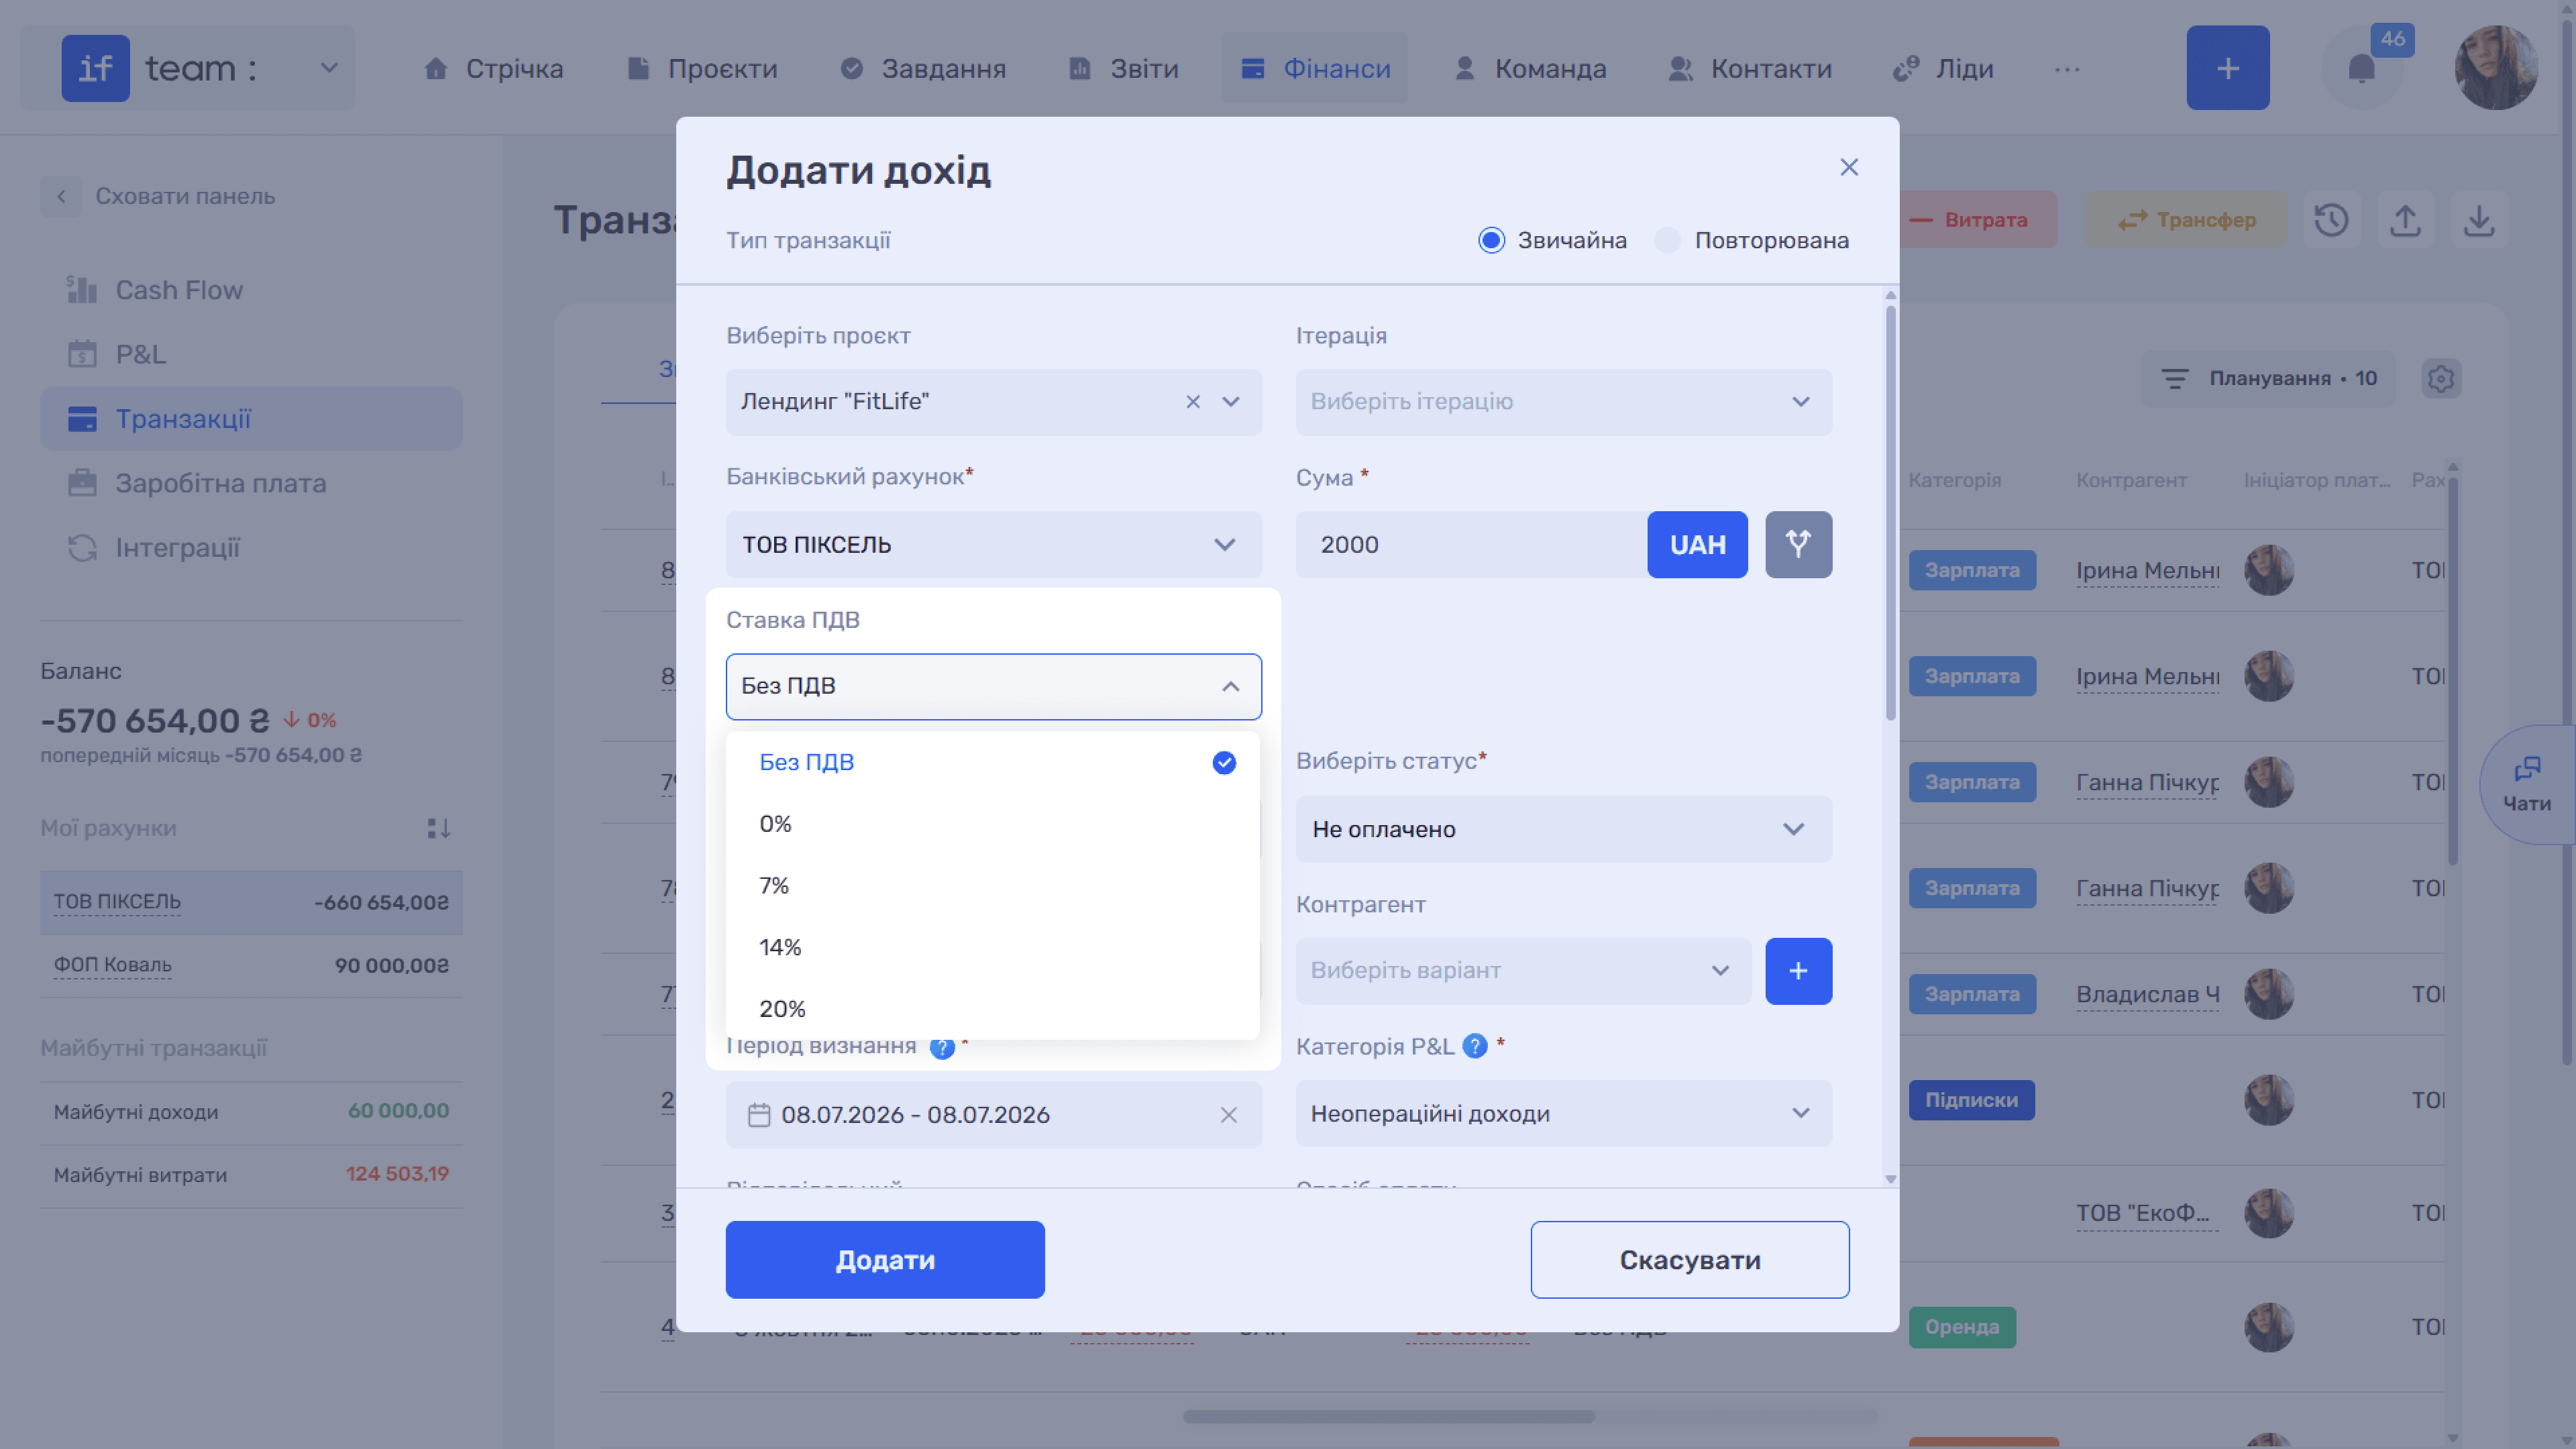Click the Період визнання help icon

(x=941, y=1047)
